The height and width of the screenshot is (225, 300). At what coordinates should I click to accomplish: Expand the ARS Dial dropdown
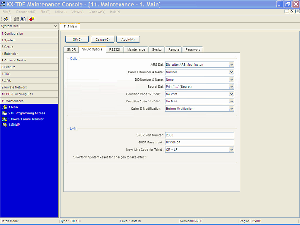pos(232,64)
